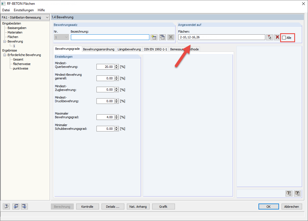
Task: Select Ergebnisse tree heading
Action: [10, 50]
